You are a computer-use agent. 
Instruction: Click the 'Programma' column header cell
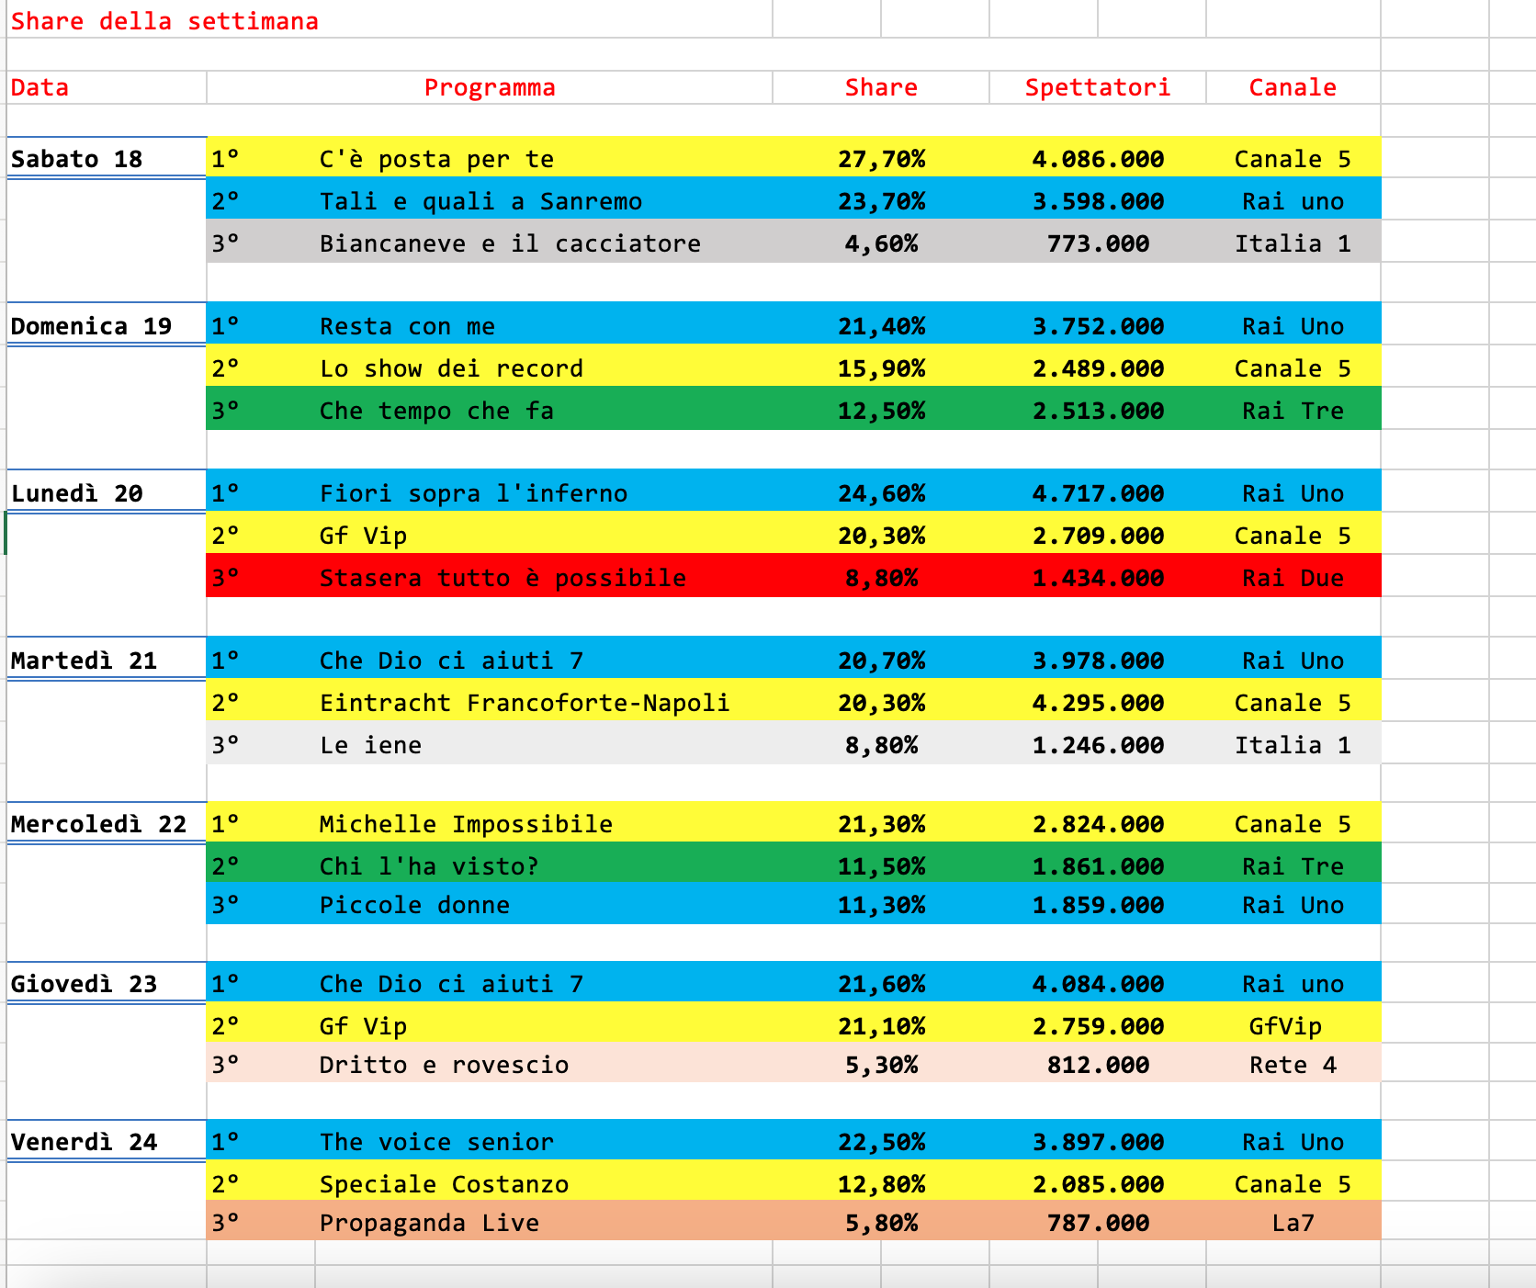pos(489,87)
